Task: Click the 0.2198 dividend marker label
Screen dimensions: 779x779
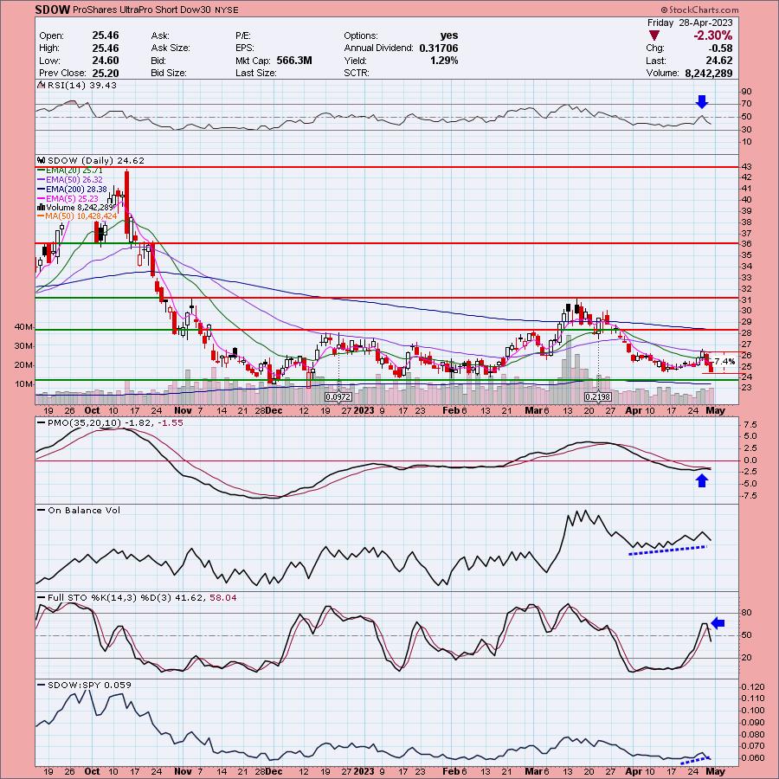Action: tap(597, 397)
